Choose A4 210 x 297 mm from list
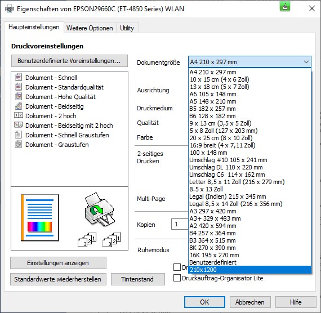Screen dimensions: 321x313 pyautogui.click(x=249, y=72)
